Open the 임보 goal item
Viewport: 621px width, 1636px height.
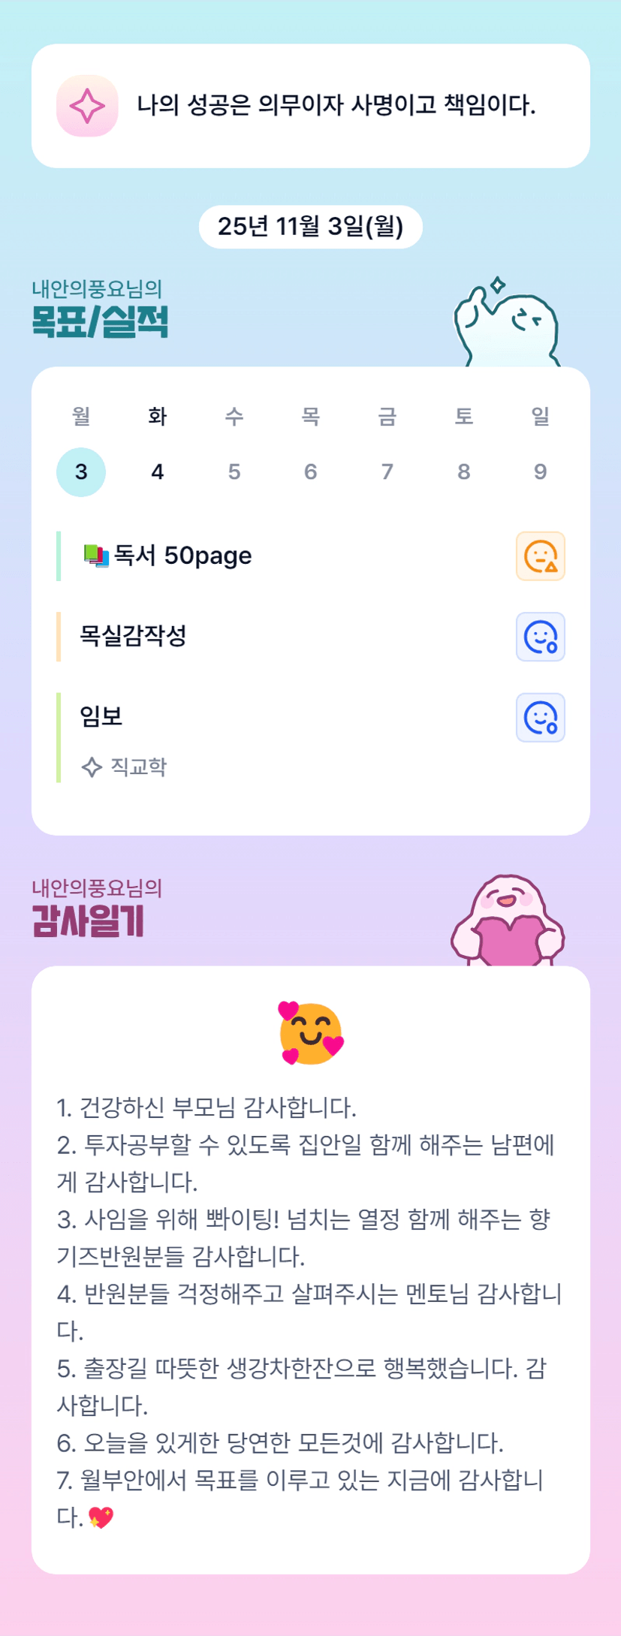(x=101, y=716)
